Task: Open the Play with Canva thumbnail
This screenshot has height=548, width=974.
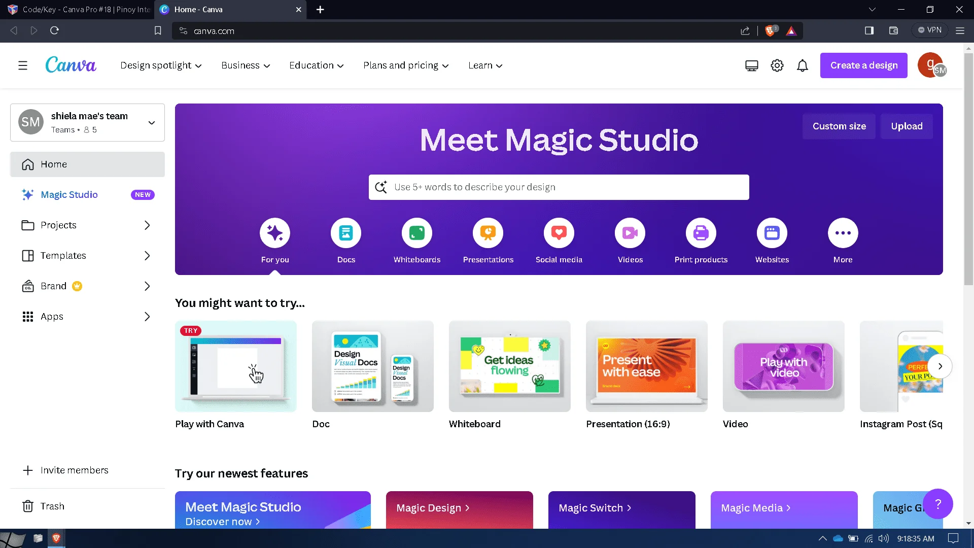Action: pos(236,366)
